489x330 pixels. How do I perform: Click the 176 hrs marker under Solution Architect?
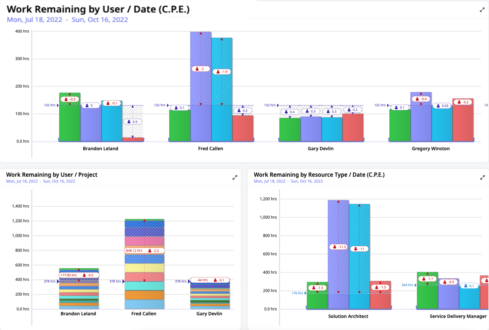297,293
